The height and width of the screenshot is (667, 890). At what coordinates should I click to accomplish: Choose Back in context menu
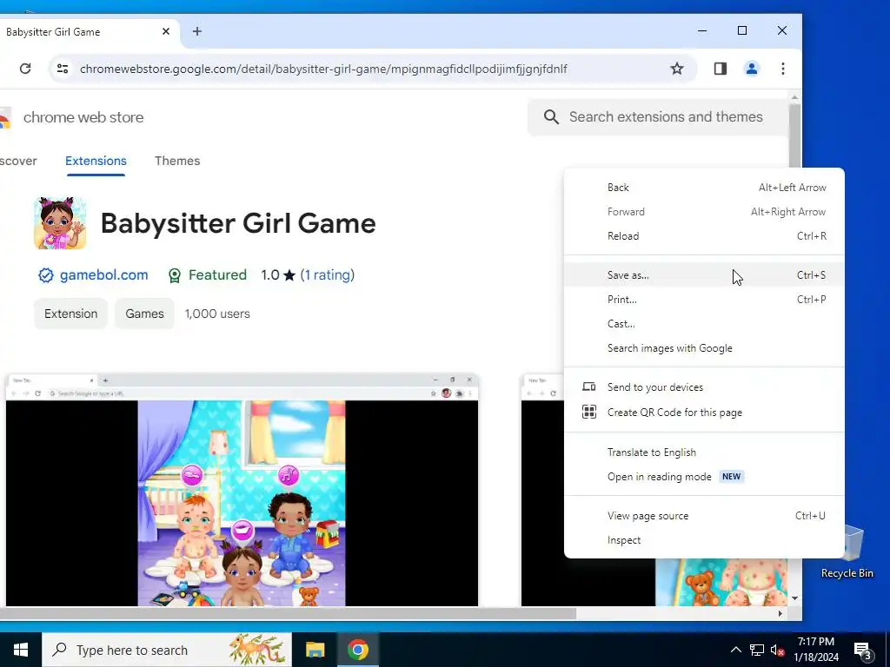704,188
